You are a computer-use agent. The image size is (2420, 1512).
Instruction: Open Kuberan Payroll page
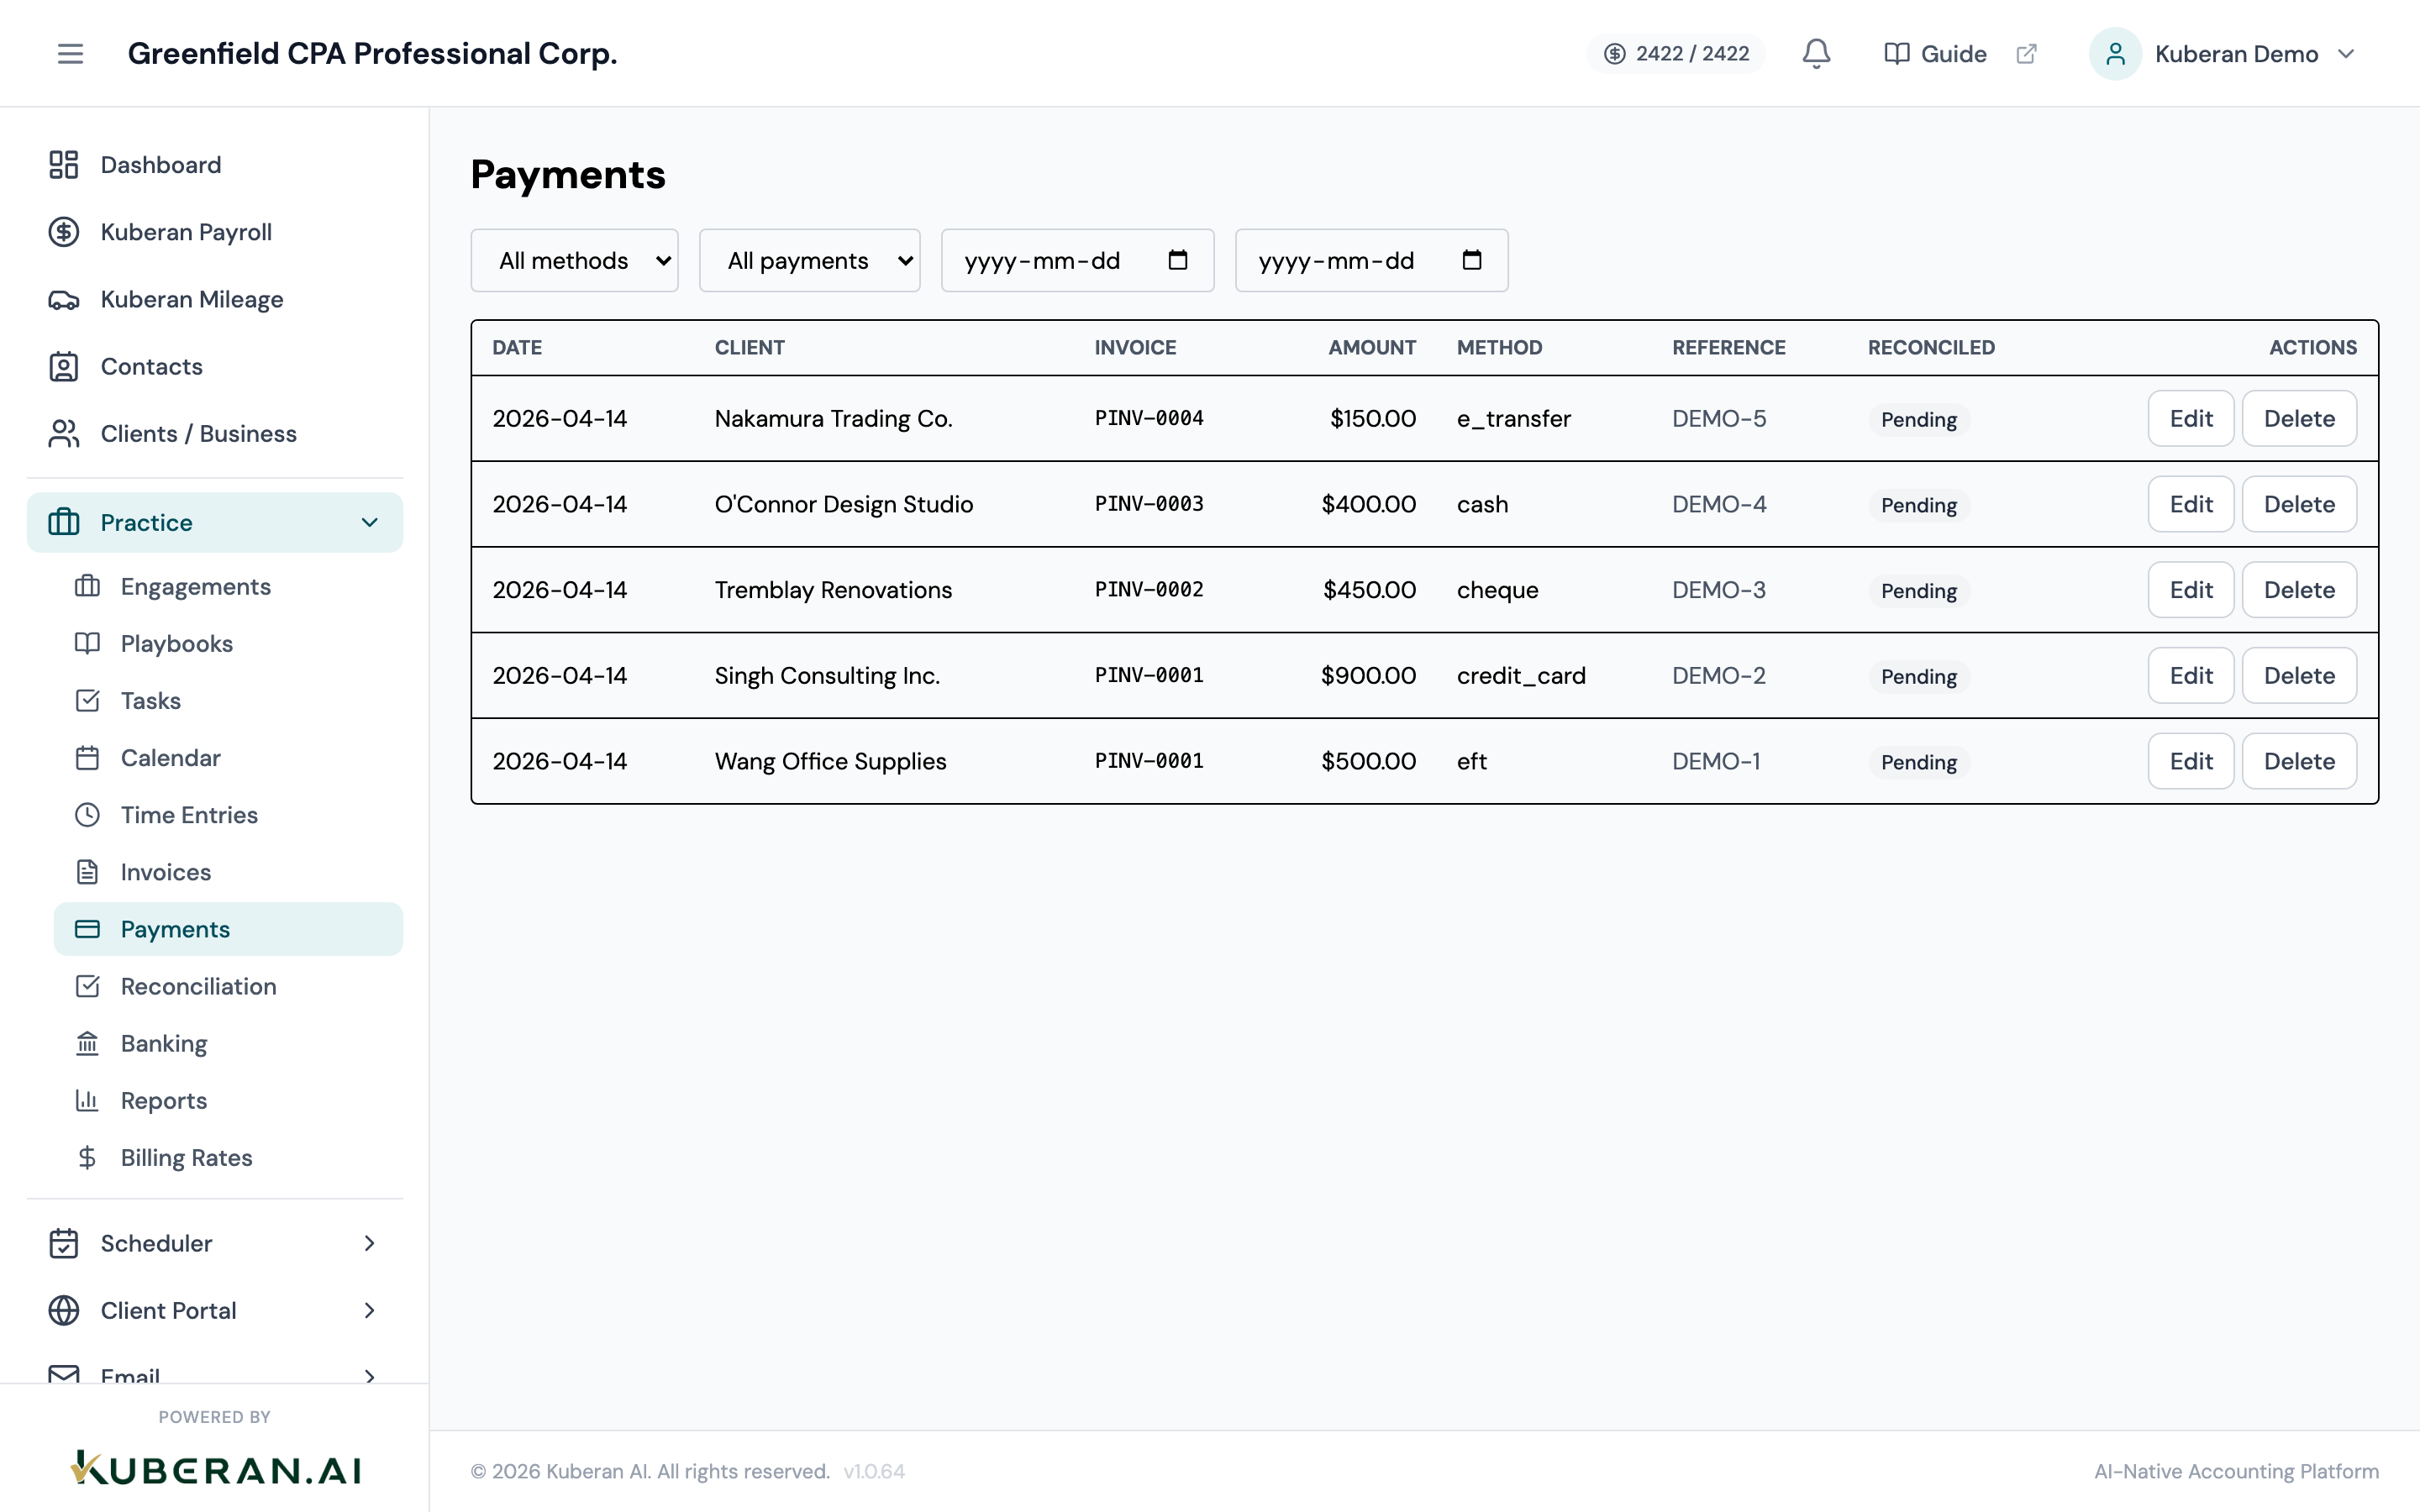215,232
